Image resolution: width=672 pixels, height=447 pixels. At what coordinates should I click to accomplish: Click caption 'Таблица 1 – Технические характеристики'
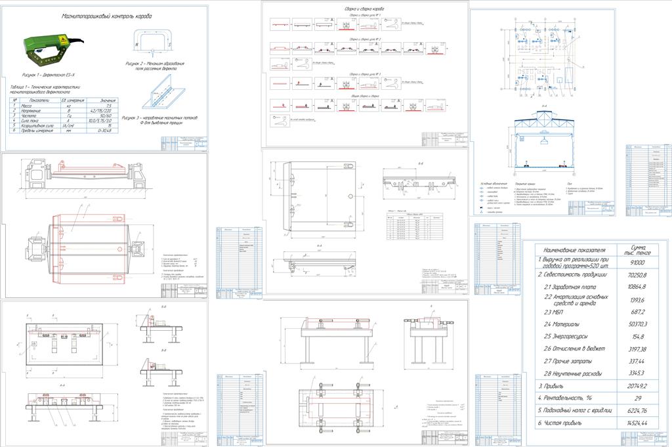(x=45, y=87)
